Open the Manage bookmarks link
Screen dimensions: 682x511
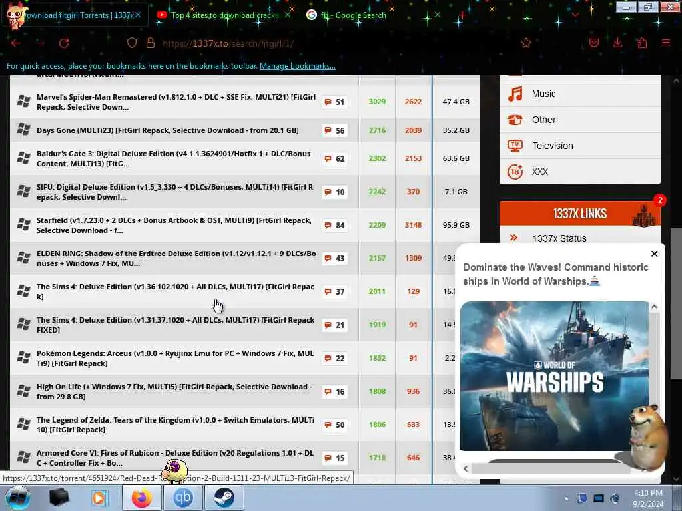[298, 66]
